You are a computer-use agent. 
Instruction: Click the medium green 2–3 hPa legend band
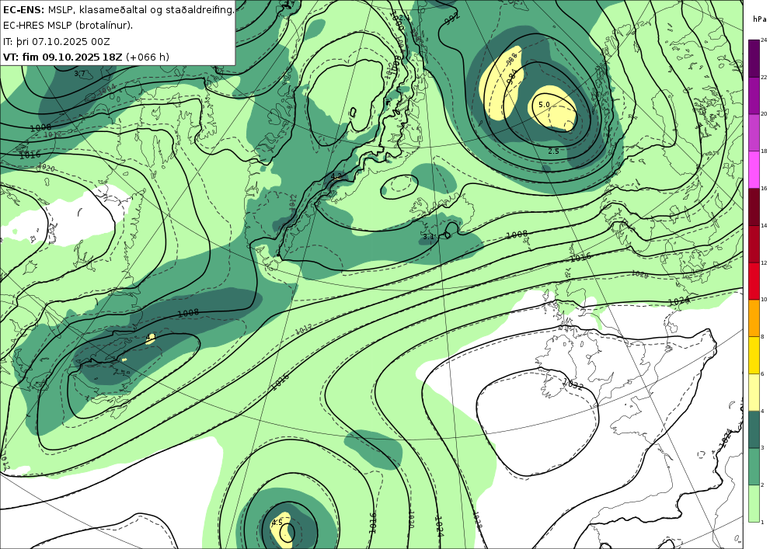[754, 467]
